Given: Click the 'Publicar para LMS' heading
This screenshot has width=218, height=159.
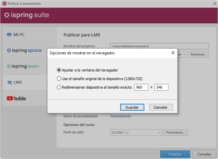Looking at the screenshot, I should (x=82, y=35).
